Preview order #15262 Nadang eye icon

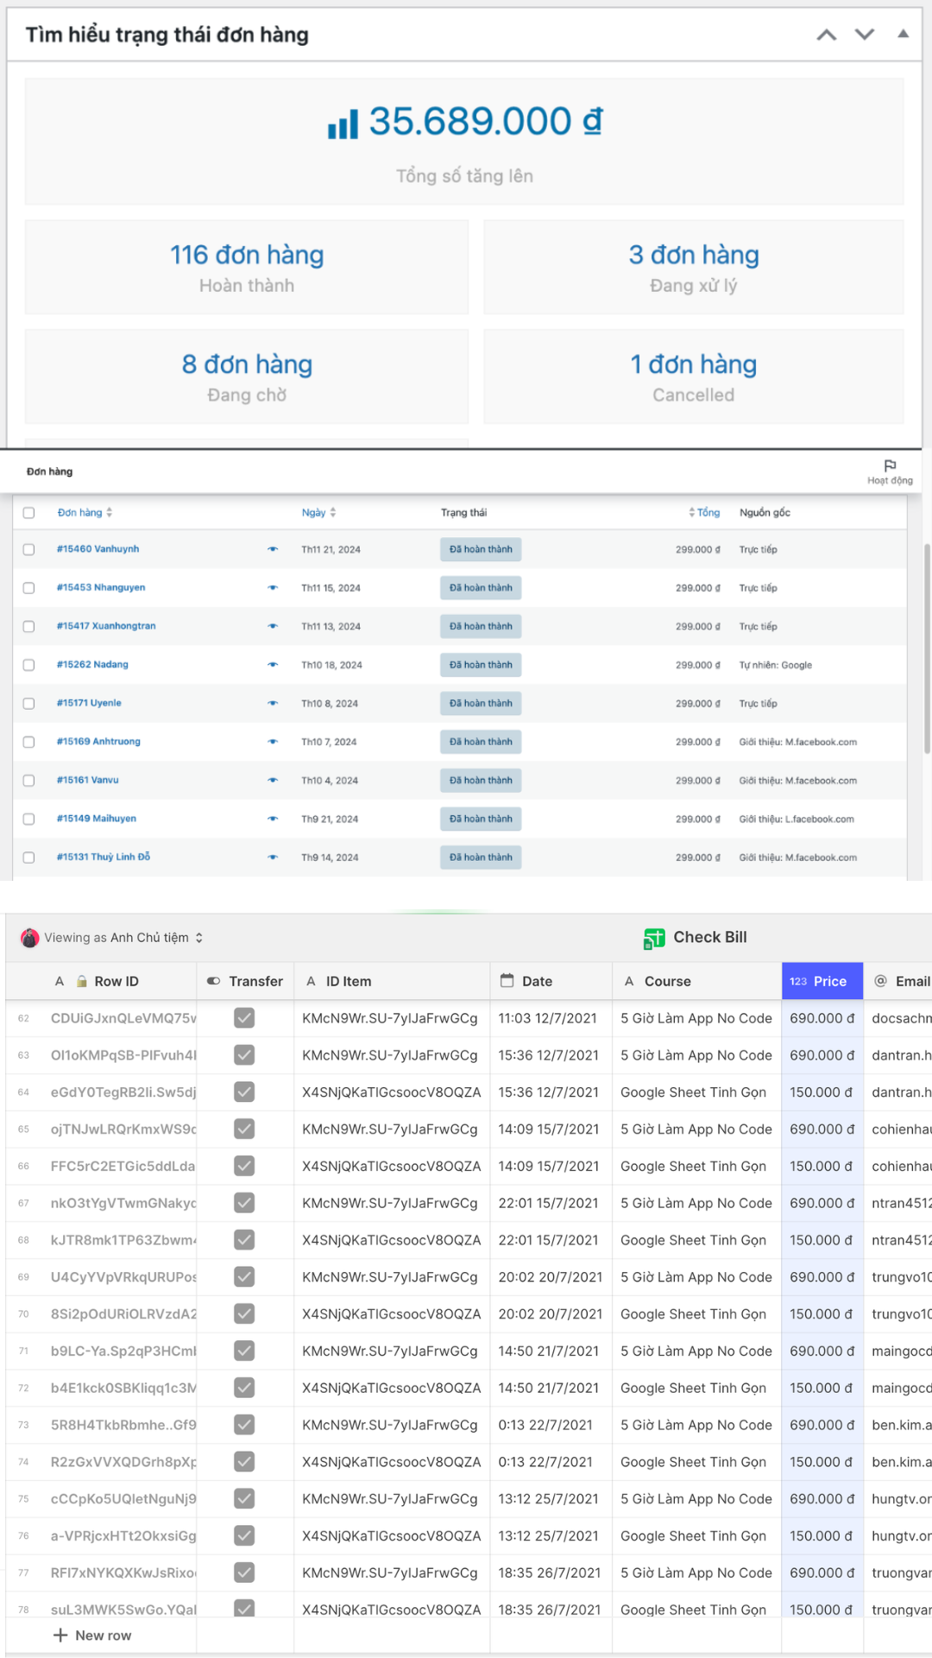coord(273,665)
